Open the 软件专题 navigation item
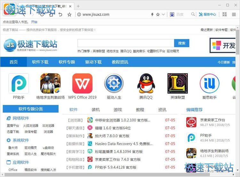Viewport: 240px width, 177px height. point(67,62)
